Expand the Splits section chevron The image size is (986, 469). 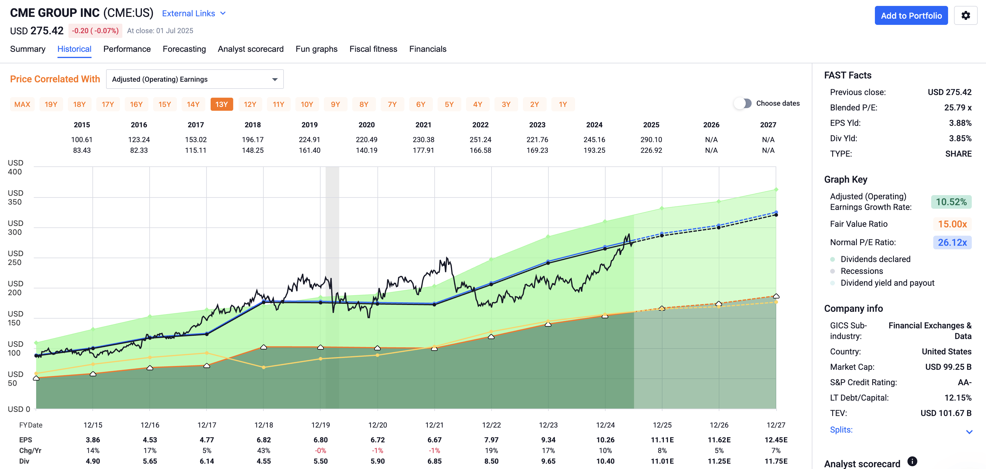(969, 431)
